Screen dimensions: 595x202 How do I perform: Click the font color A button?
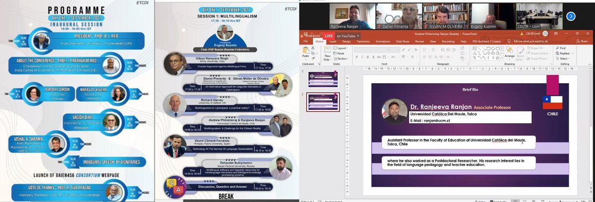[413, 57]
